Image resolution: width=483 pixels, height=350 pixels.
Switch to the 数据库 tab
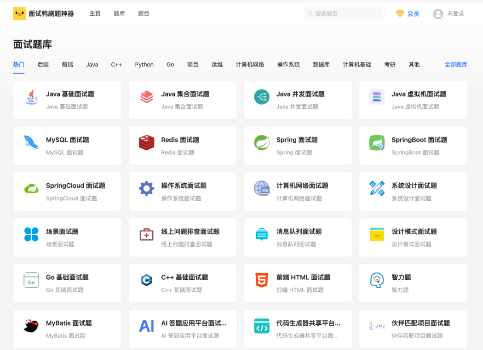pyautogui.click(x=321, y=65)
